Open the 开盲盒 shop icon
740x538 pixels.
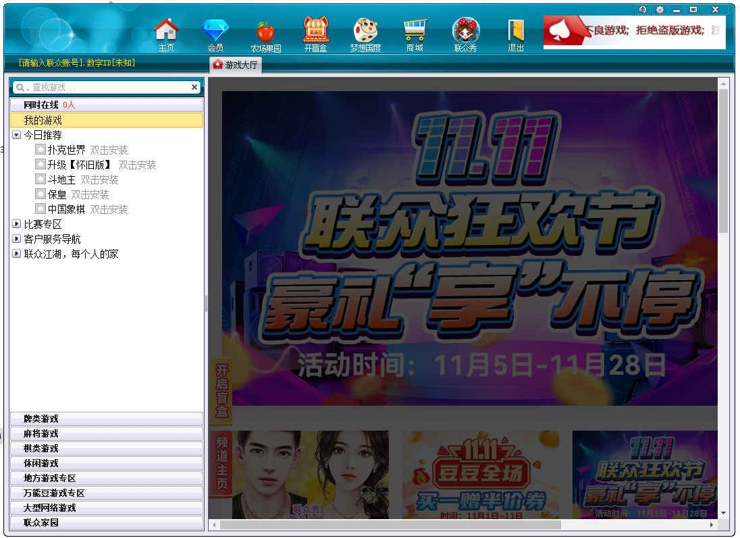(x=316, y=34)
